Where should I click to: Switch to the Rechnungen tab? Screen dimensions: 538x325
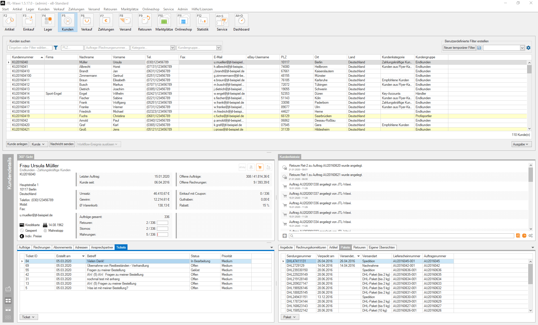(42, 247)
